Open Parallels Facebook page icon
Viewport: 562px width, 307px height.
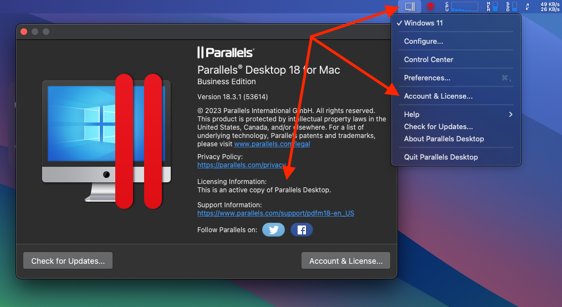pyautogui.click(x=302, y=230)
